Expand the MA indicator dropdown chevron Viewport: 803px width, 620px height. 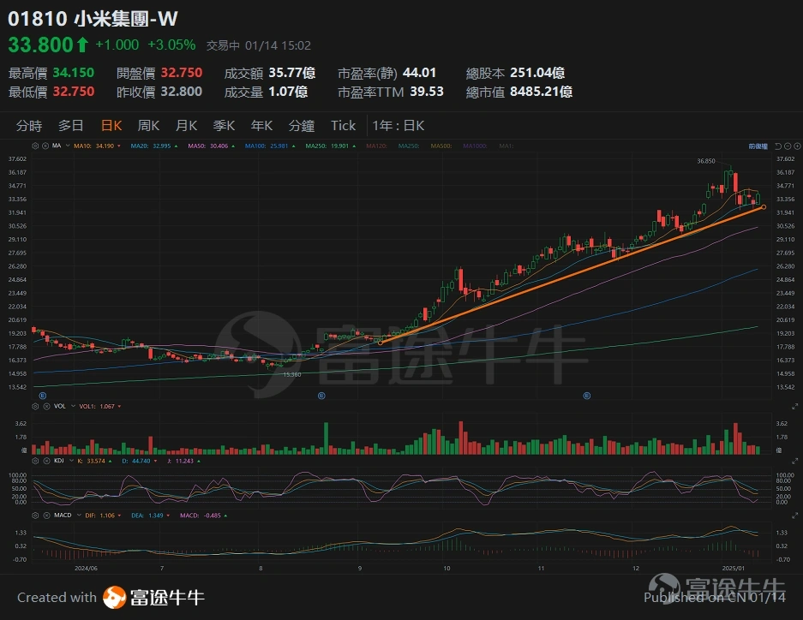[x=68, y=146]
